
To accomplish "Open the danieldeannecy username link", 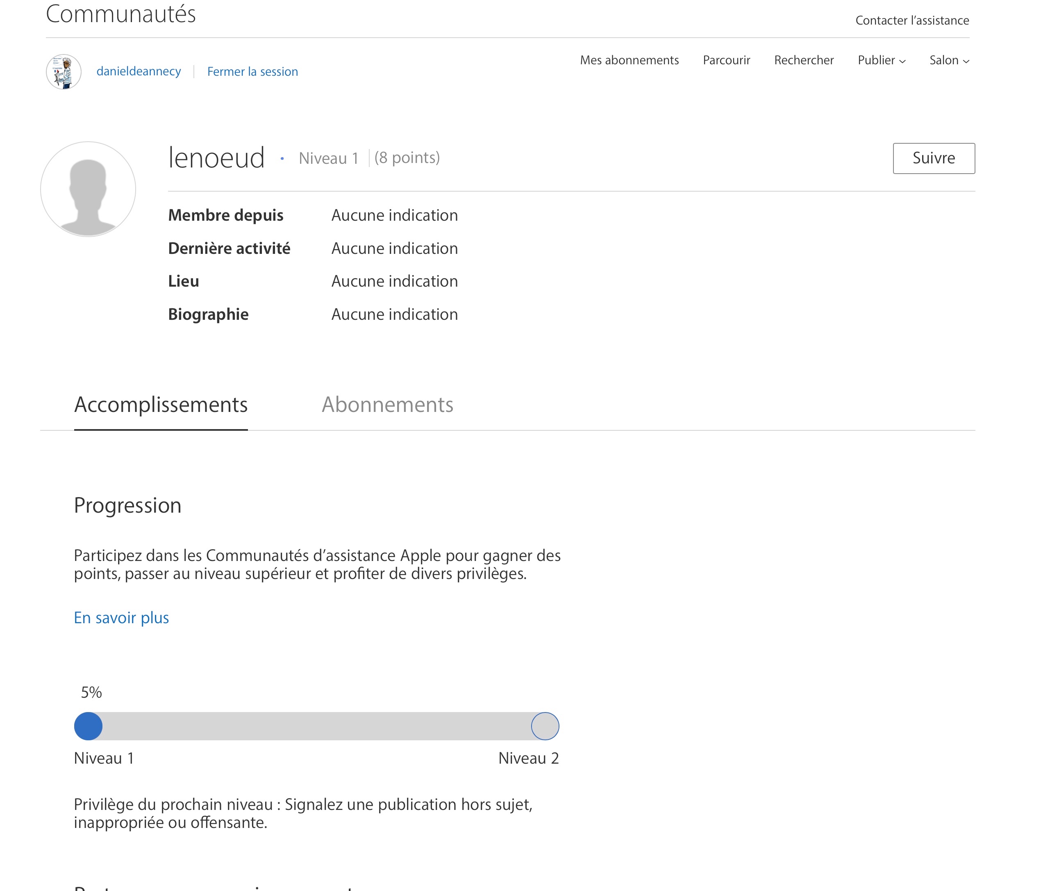I will (x=139, y=71).
